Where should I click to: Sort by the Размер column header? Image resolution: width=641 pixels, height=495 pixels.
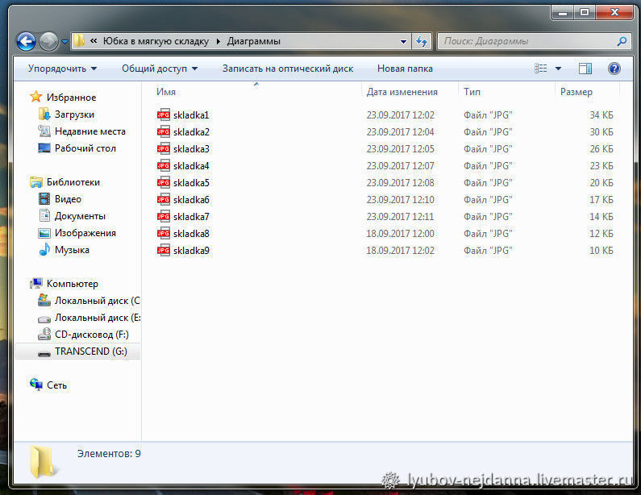pyautogui.click(x=576, y=92)
